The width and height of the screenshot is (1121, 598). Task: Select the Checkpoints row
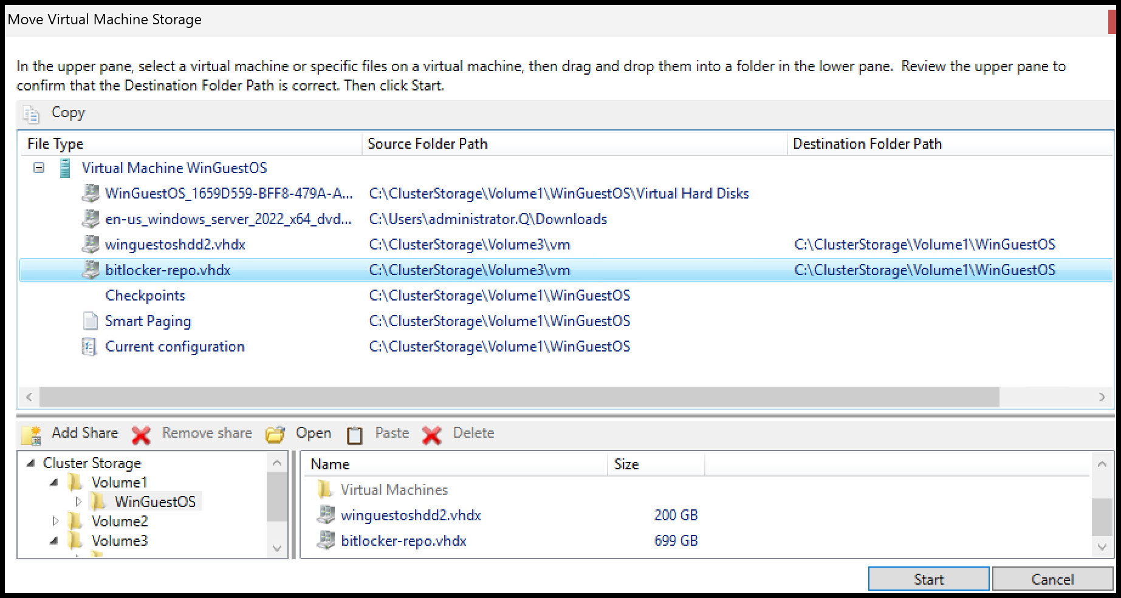click(566, 296)
